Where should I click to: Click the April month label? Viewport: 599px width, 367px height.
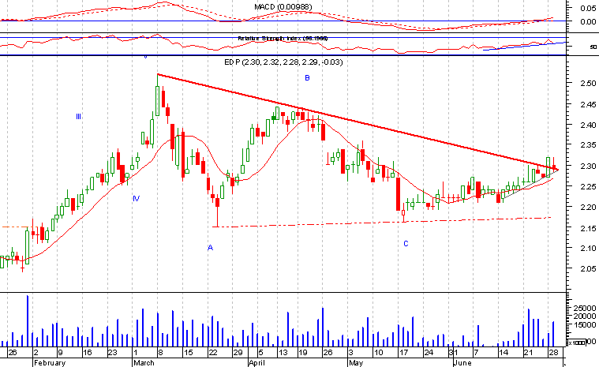256,363
